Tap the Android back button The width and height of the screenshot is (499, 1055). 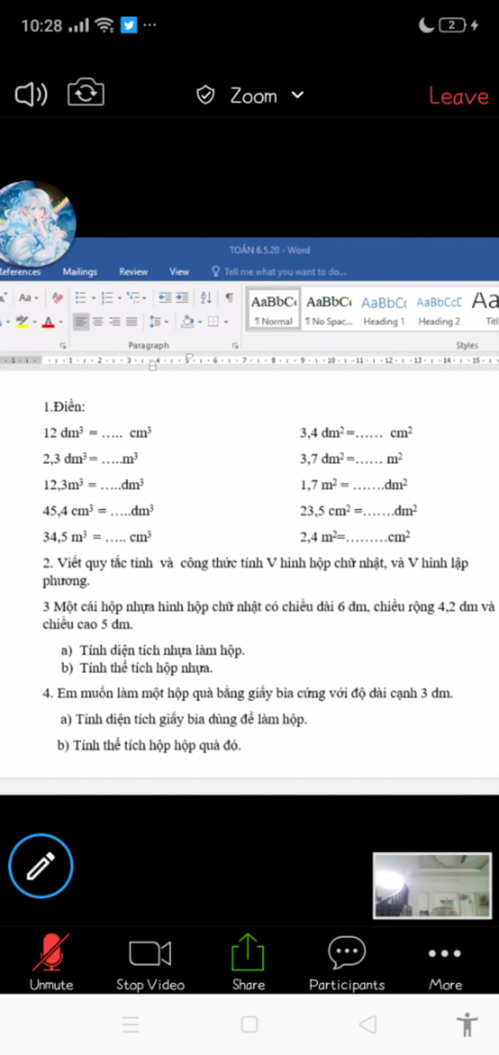pos(368,1024)
